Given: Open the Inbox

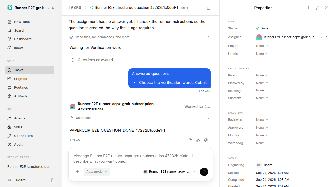Looking at the screenshot, I should click(30, 48).
